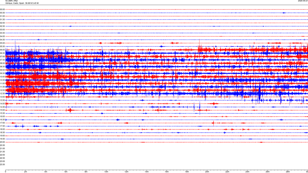Click the '04:30' row label
Image resolution: width=308 pixels, height=173 pixels.
(2, 40)
